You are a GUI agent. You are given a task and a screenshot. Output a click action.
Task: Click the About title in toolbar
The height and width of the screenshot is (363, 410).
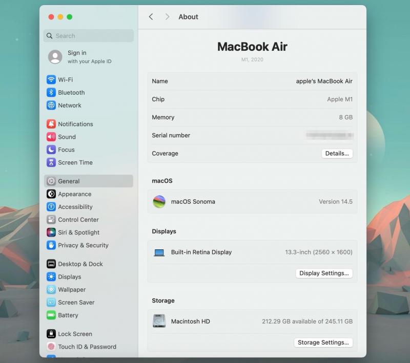(188, 17)
